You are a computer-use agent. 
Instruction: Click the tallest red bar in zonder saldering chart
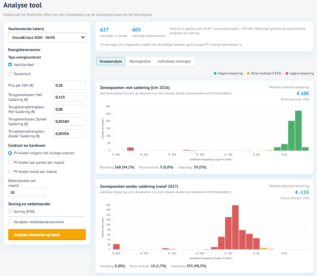pos(235,227)
